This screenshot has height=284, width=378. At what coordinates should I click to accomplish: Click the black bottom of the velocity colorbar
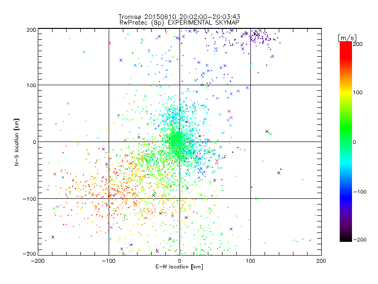point(346,239)
